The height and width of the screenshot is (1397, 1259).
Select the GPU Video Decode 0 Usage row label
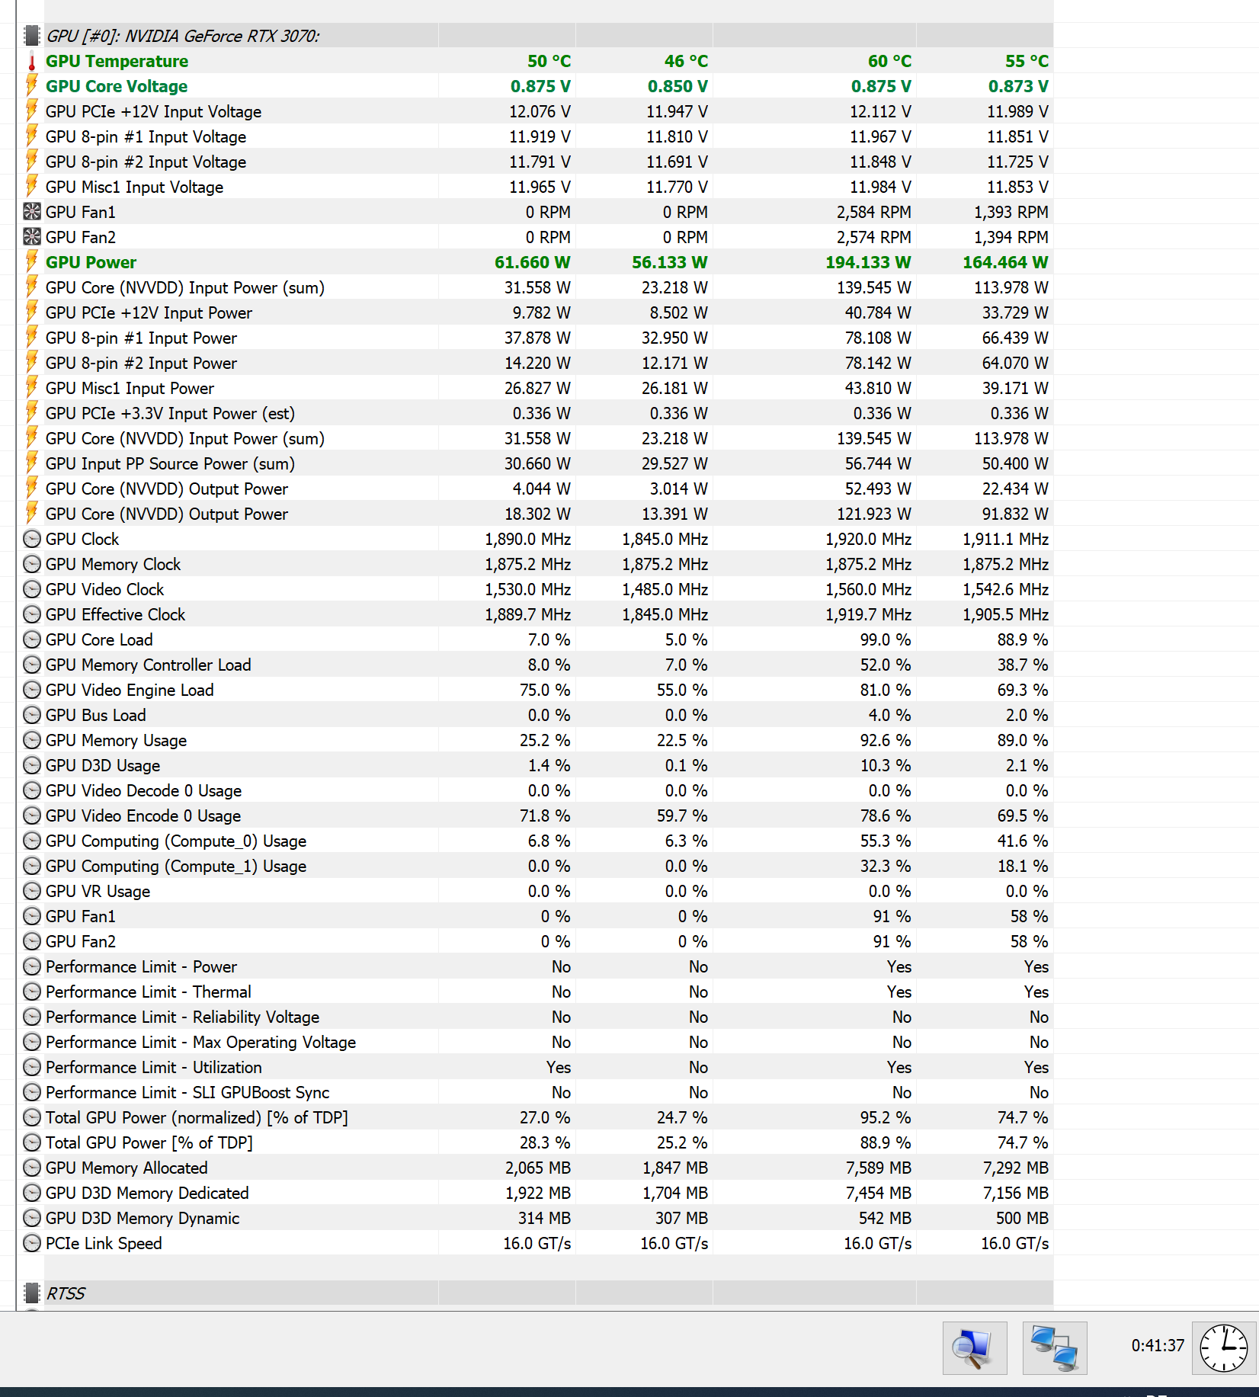click(x=143, y=790)
